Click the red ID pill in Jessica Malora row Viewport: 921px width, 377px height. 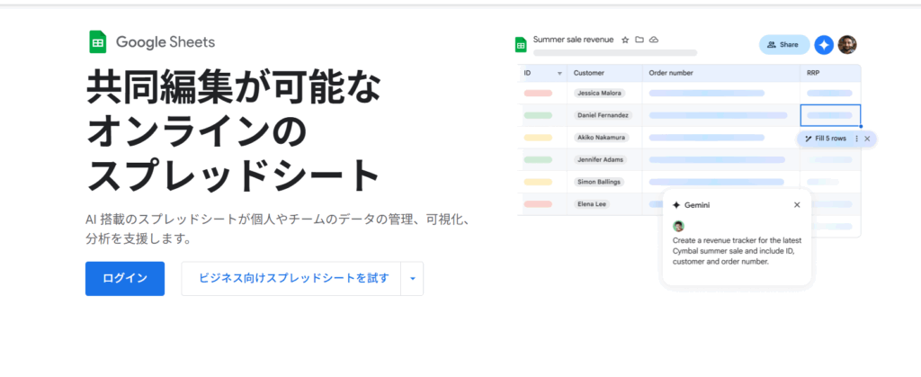(538, 93)
